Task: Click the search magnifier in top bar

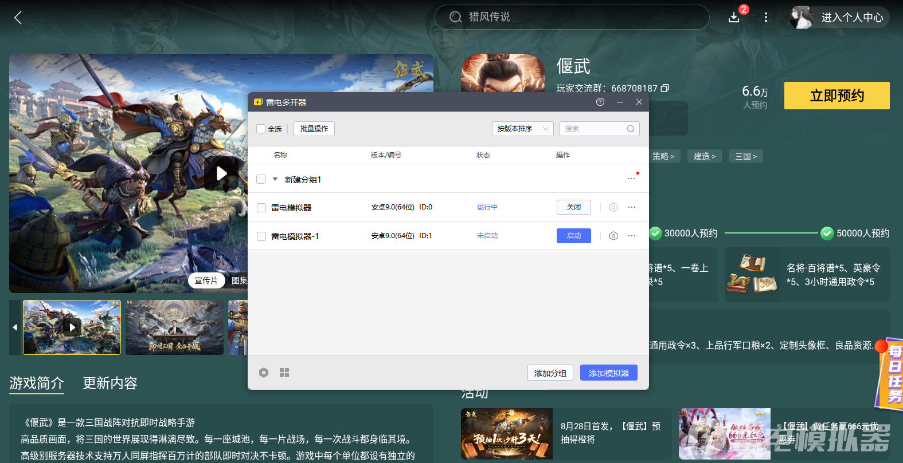Action: tap(455, 17)
